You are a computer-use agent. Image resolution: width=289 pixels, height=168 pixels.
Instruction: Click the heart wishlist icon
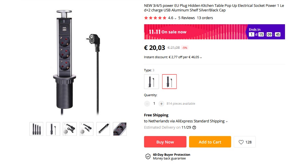[x=241, y=142]
